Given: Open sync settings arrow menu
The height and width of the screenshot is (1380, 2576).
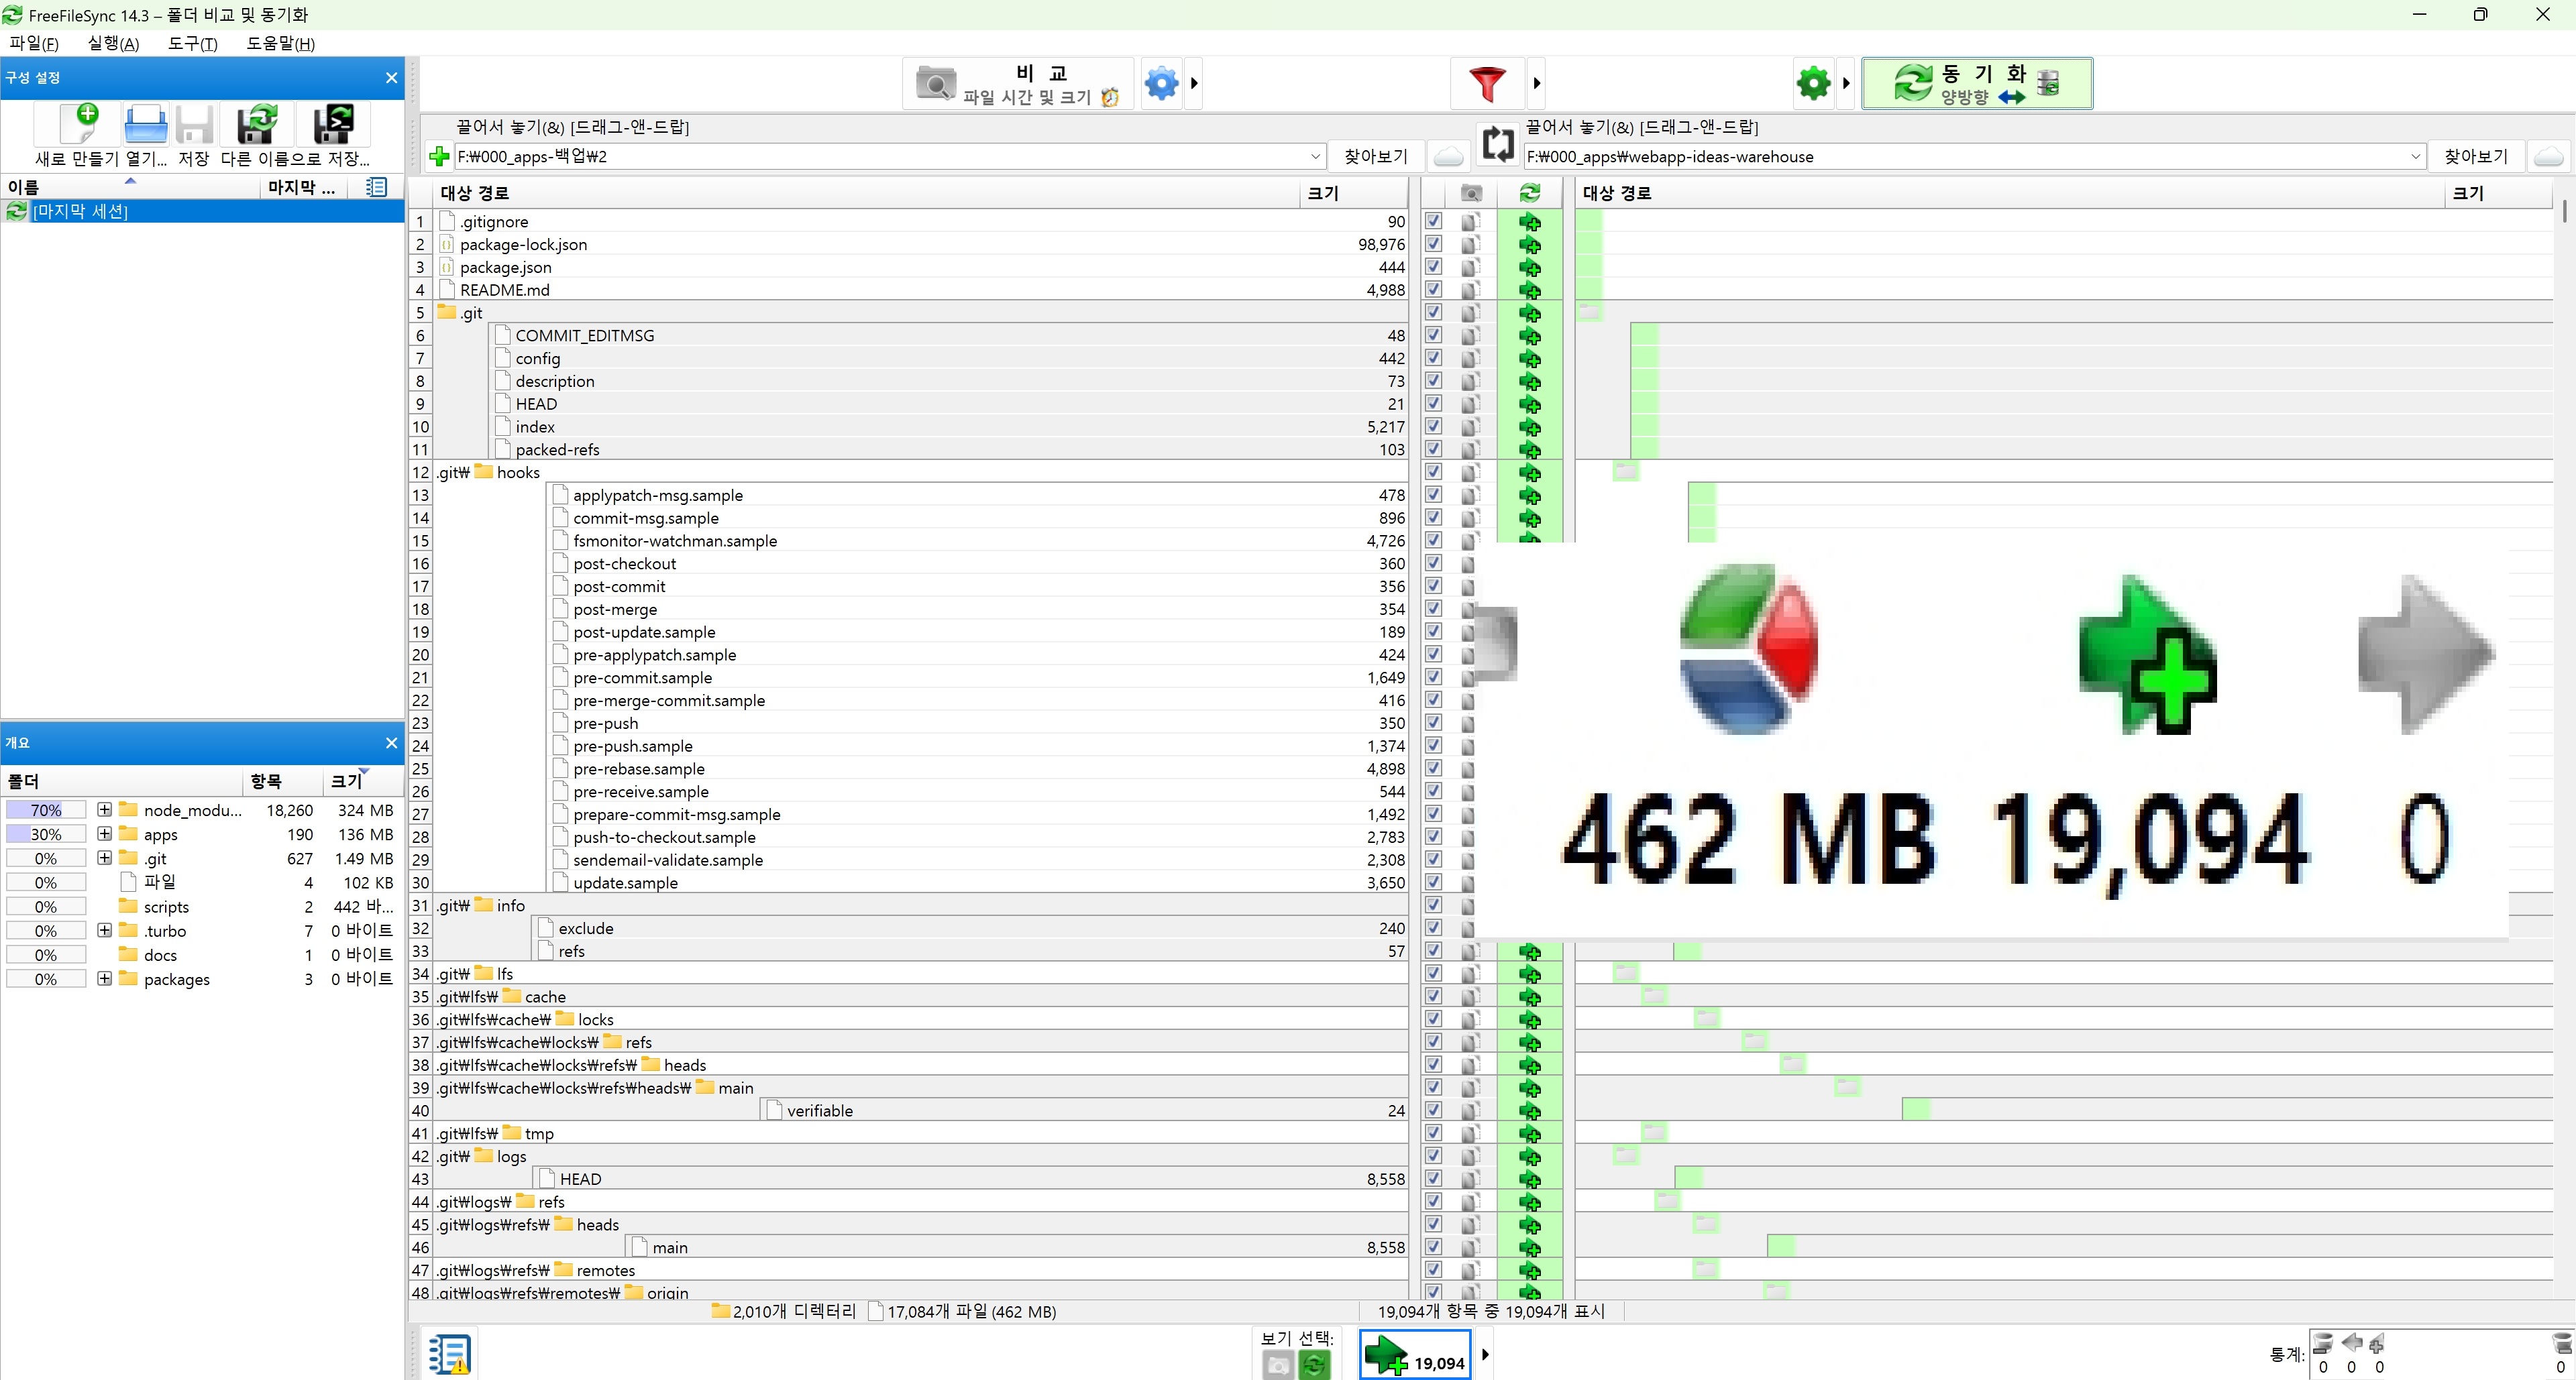Looking at the screenshot, I should 1846,83.
